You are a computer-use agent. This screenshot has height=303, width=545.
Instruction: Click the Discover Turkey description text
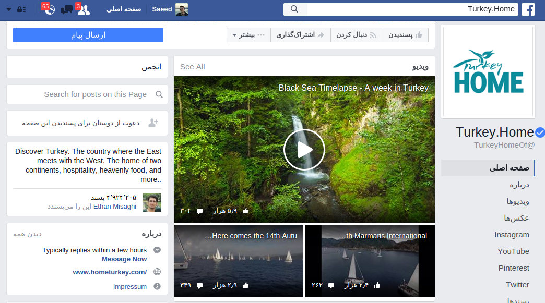[88, 165]
